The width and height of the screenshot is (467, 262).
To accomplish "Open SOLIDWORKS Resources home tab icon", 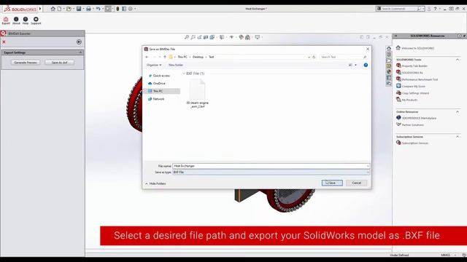I will click(389, 49).
